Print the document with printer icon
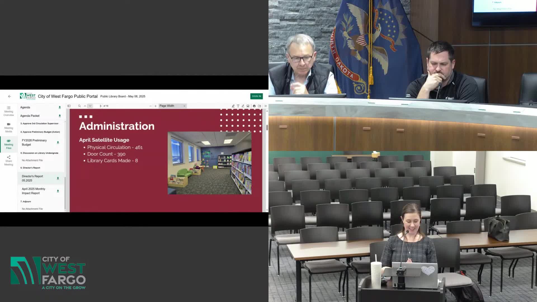Image resolution: width=537 pixels, height=302 pixels. tap(254, 106)
